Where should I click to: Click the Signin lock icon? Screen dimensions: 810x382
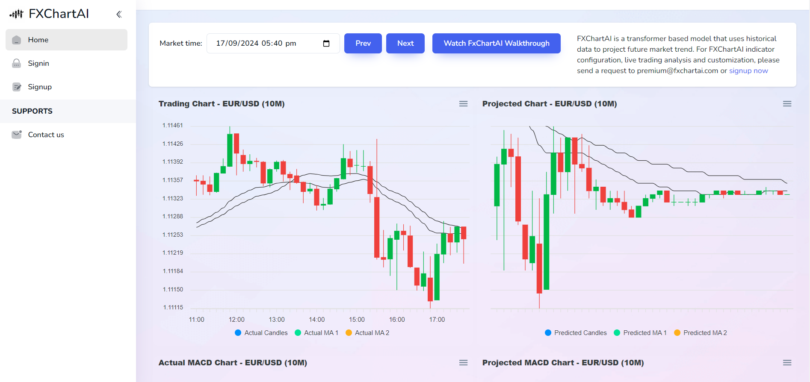(x=17, y=64)
